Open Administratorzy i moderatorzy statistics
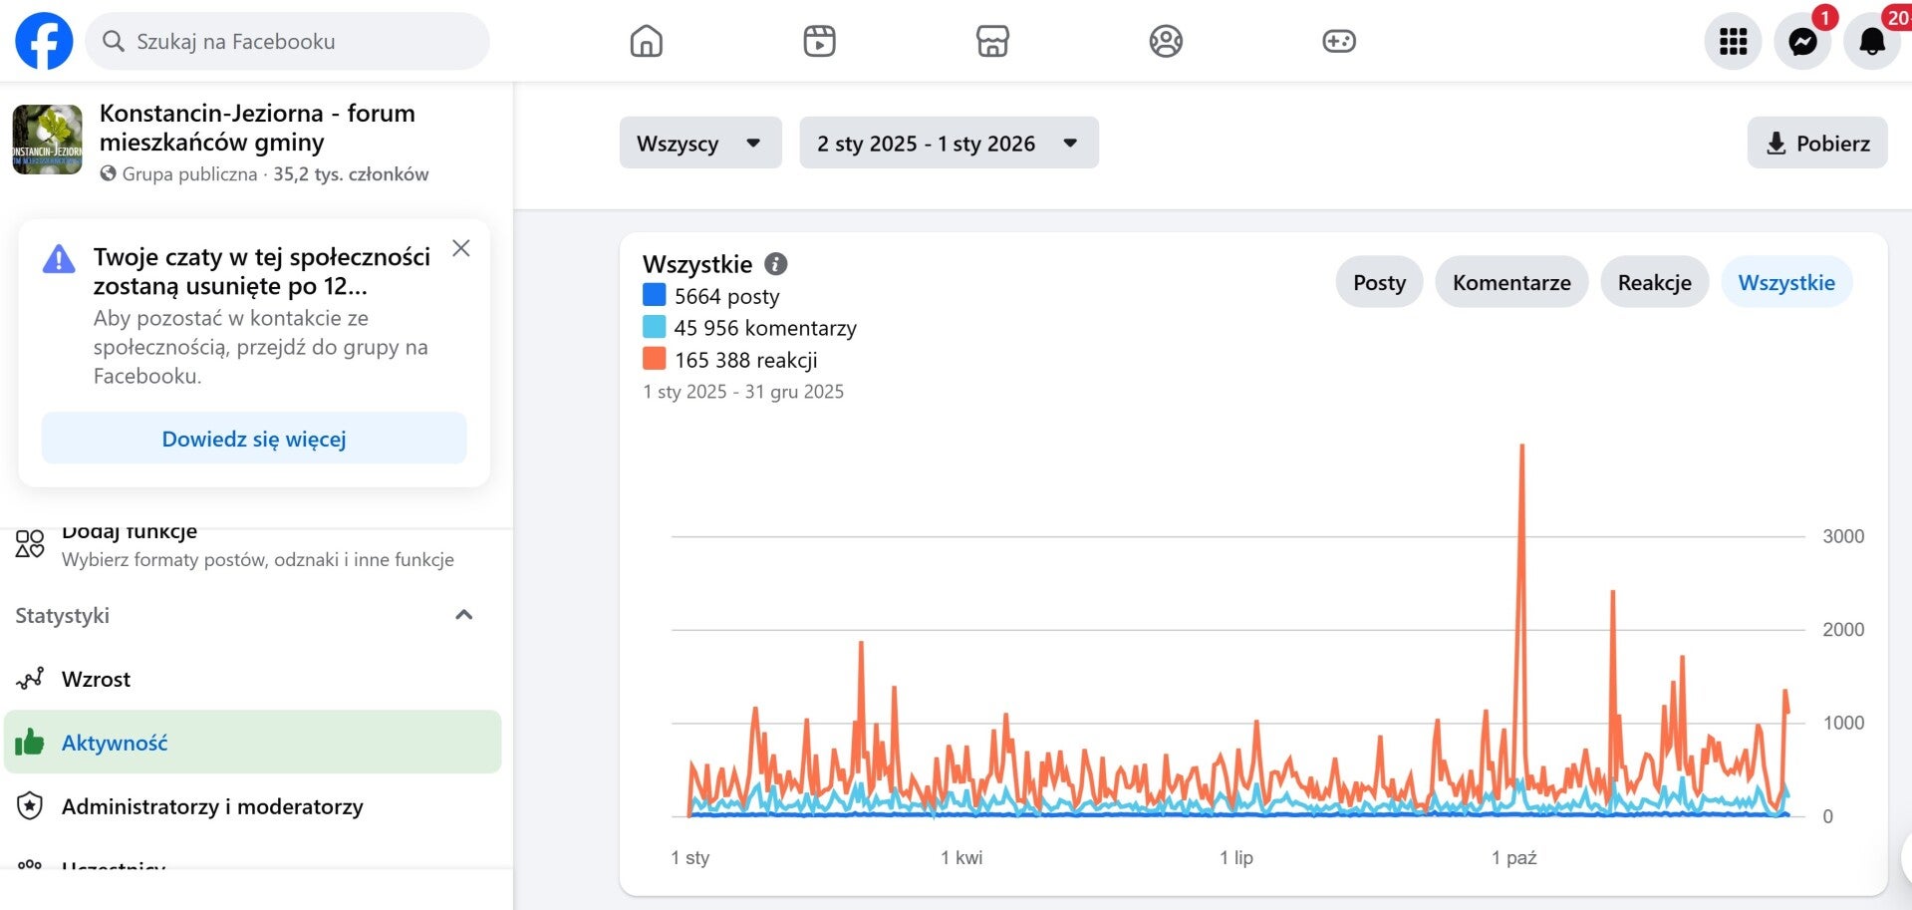 (x=211, y=806)
